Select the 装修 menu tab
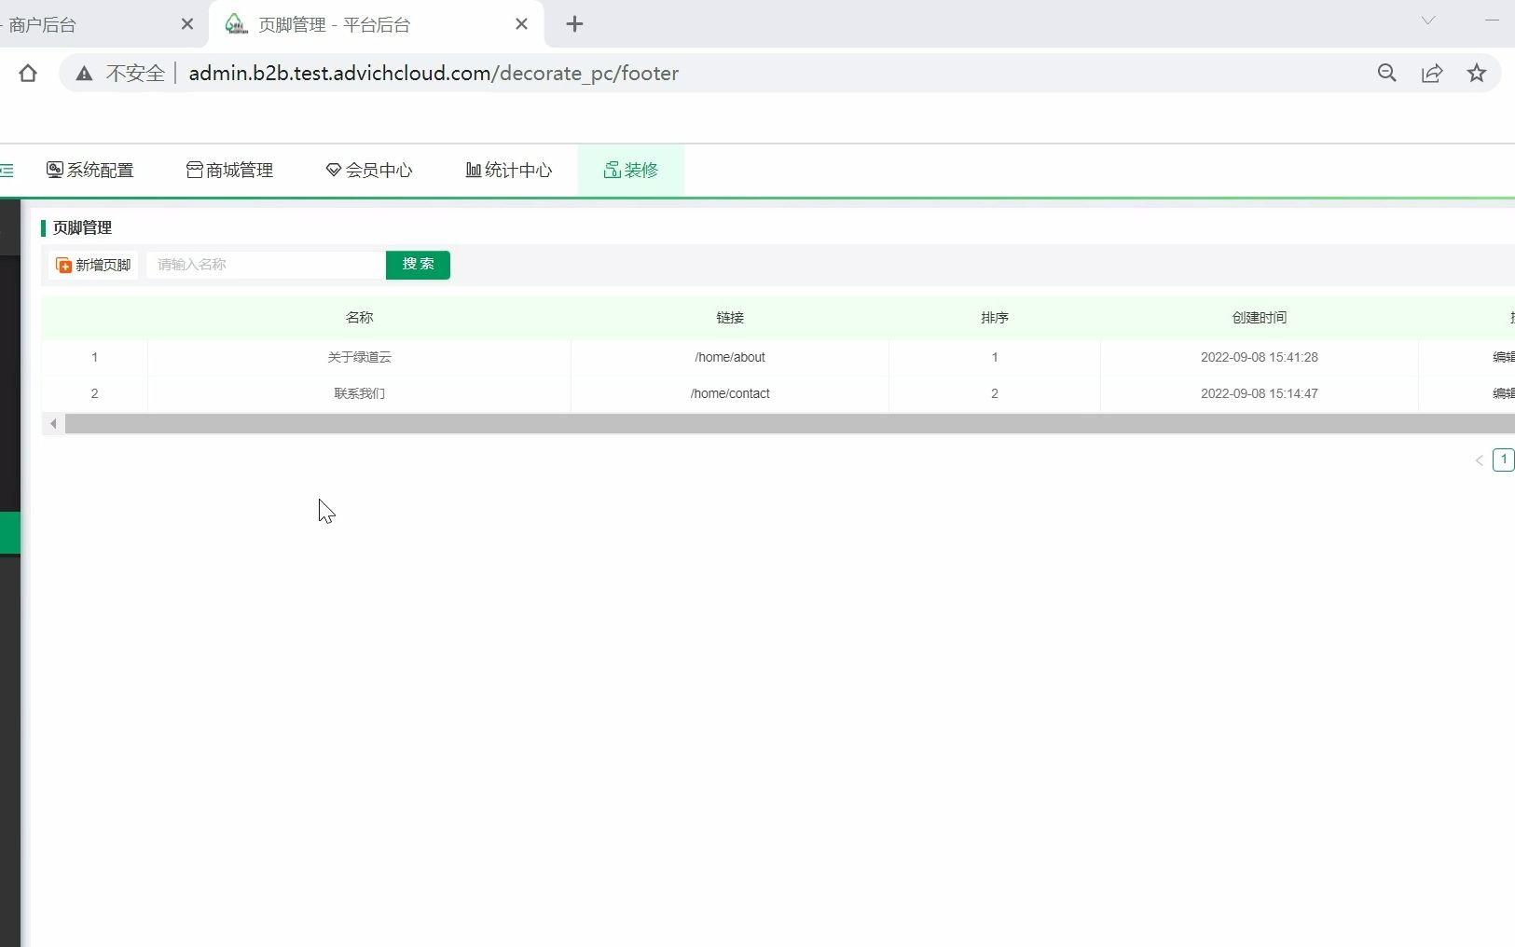The image size is (1515, 947). tap(631, 170)
